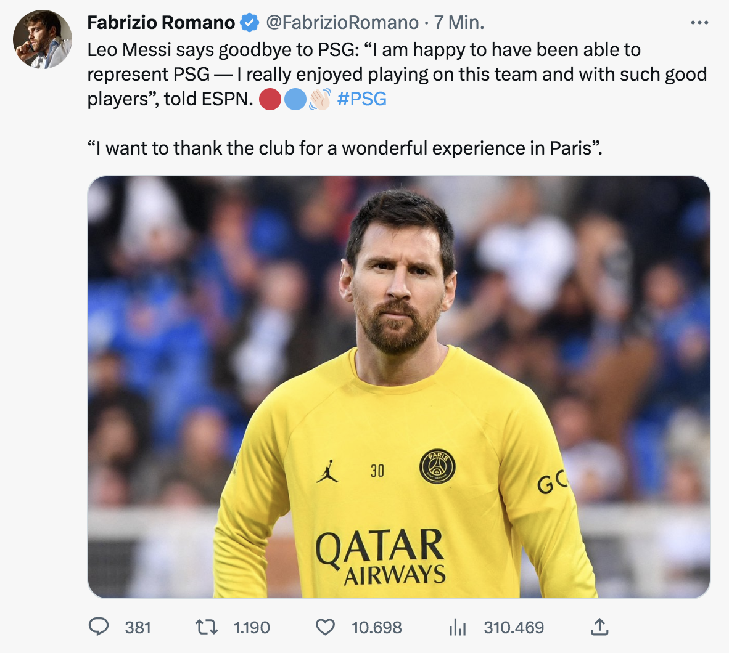Click the blue verified badge
This screenshot has height=653, width=729.
pyautogui.click(x=249, y=23)
